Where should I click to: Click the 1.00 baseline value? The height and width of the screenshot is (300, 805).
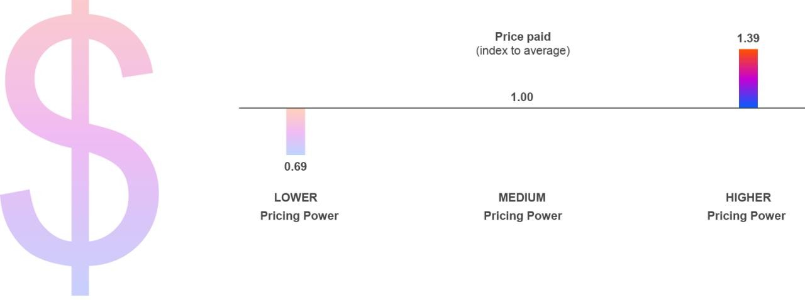pos(522,97)
